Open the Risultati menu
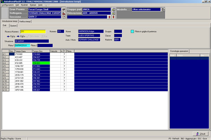Image resolution: width=211 pixels, height=140 pixels. tap(24, 5)
